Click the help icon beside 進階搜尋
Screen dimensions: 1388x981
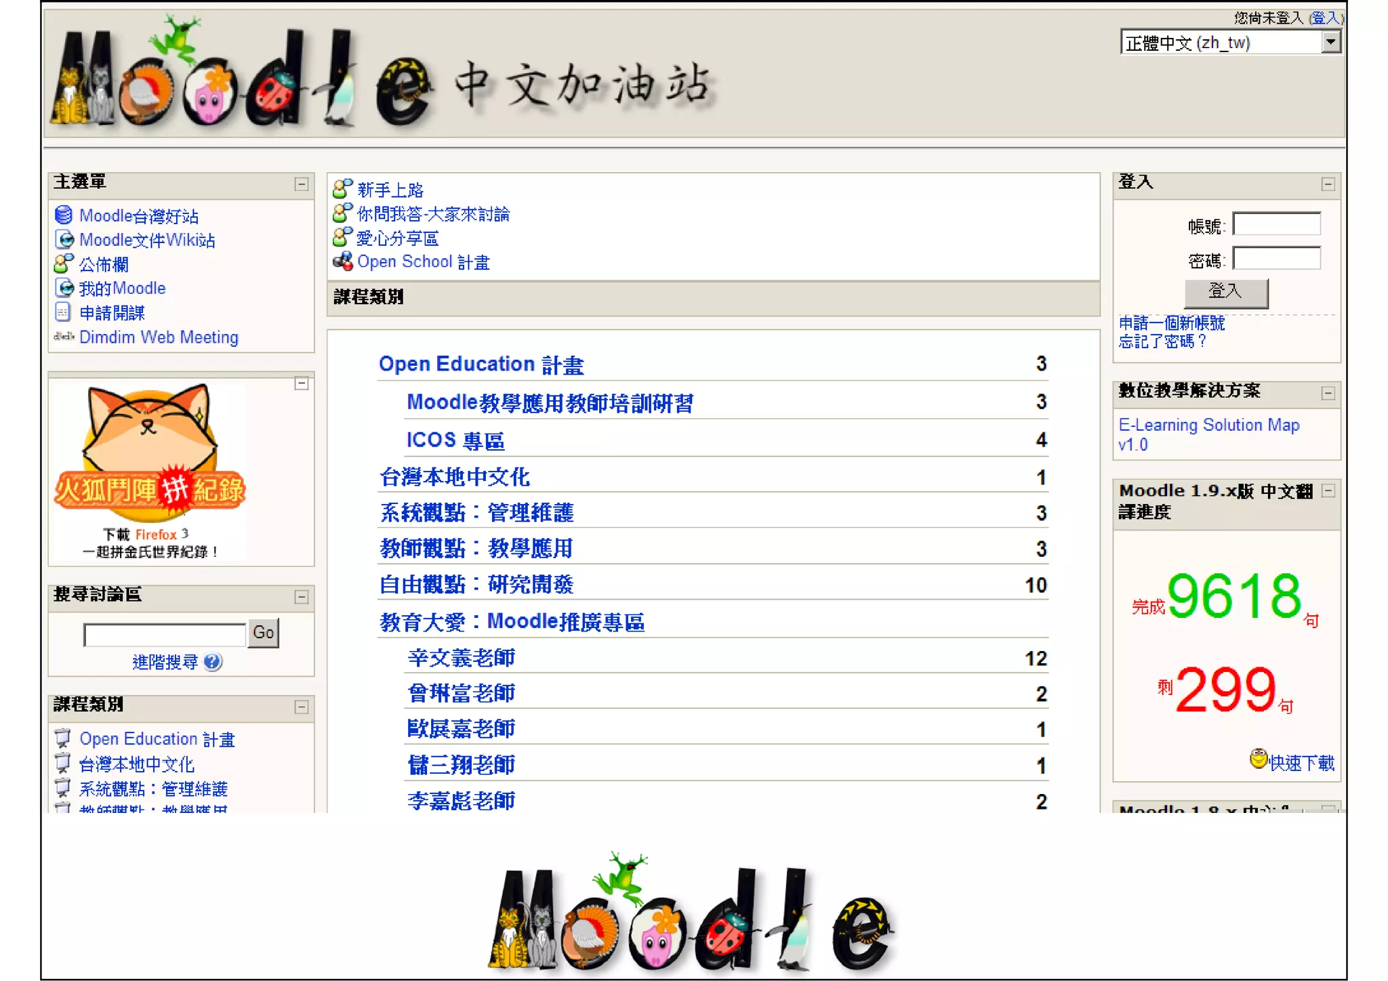[213, 662]
